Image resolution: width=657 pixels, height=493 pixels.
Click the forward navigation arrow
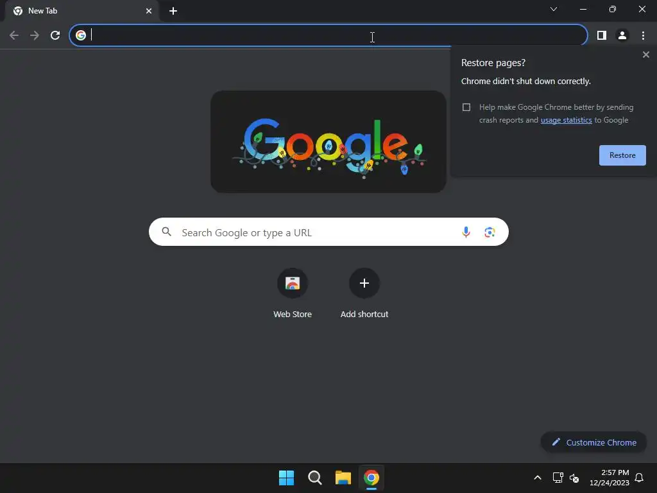click(35, 35)
